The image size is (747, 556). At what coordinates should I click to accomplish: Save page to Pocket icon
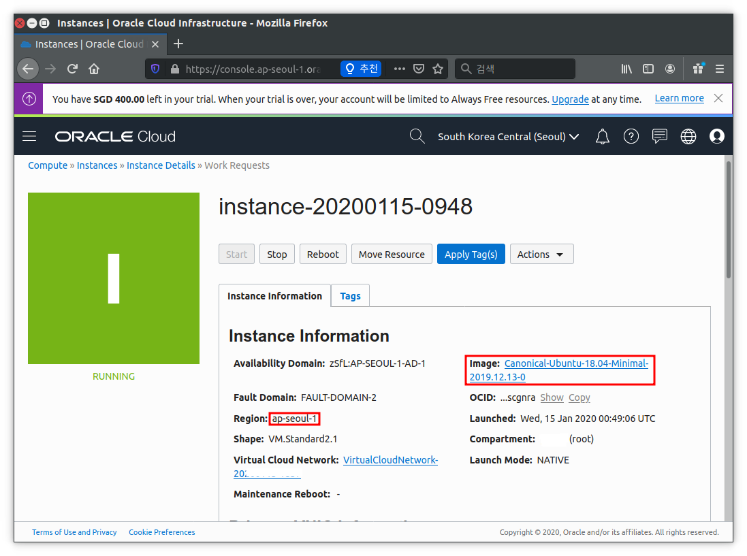[419, 69]
